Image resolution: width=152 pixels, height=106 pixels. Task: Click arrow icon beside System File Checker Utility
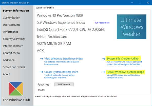click(104, 59)
